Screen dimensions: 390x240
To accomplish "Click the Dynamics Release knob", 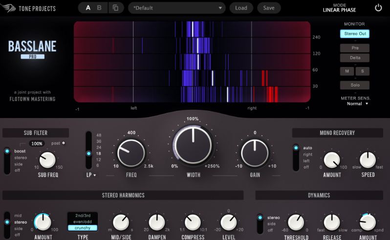I will click(332, 222).
